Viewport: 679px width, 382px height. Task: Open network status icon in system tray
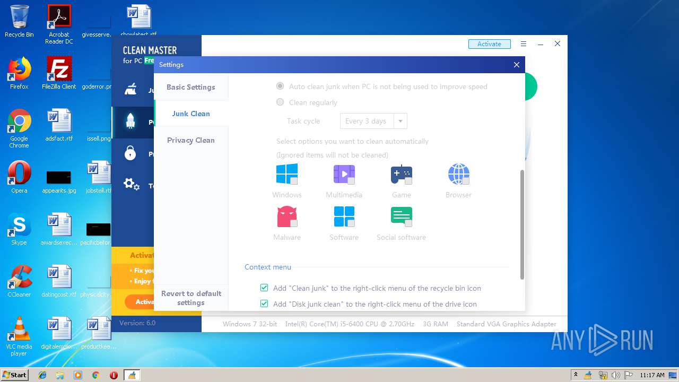(603, 375)
